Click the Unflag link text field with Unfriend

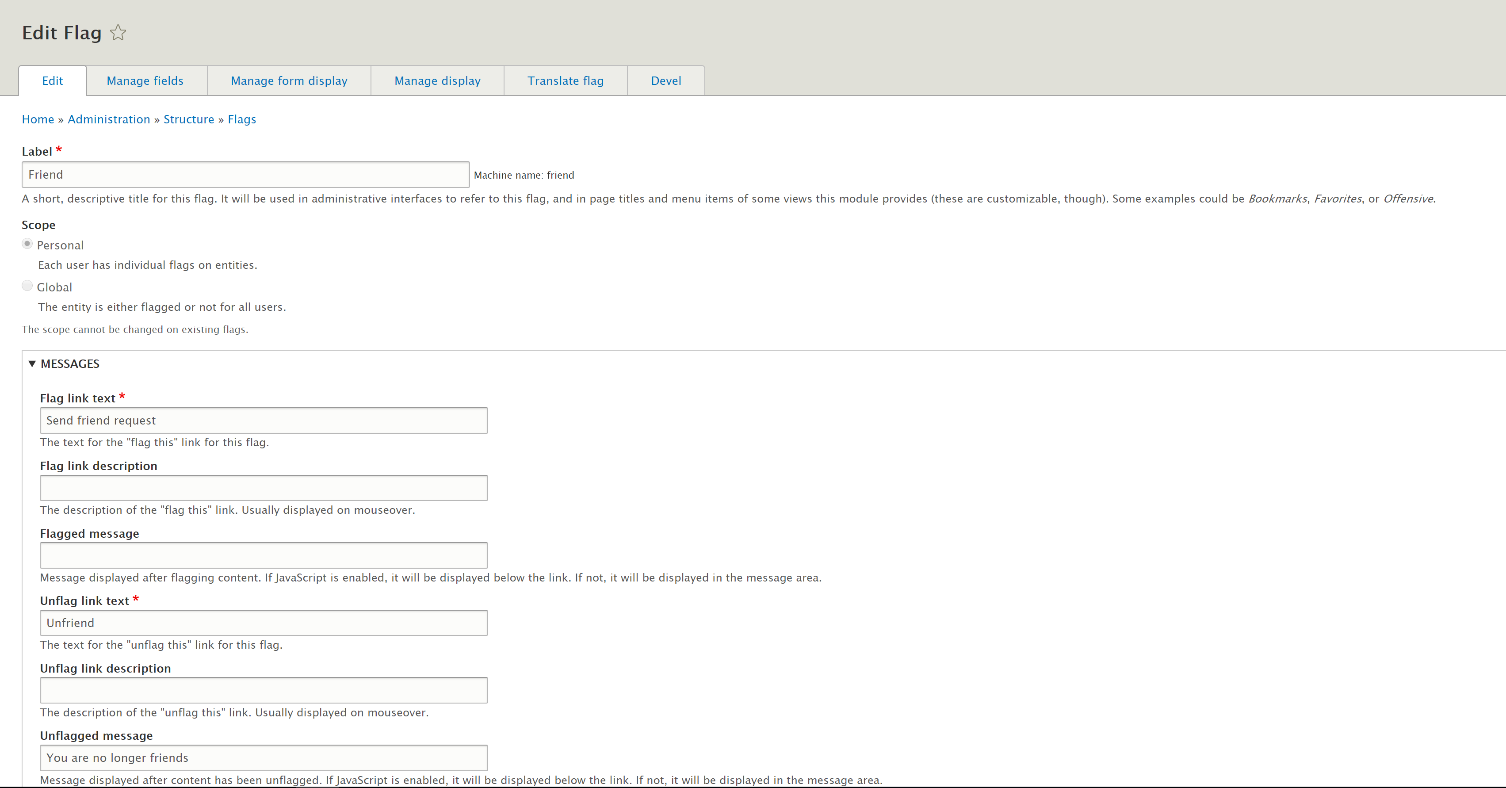[264, 623]
